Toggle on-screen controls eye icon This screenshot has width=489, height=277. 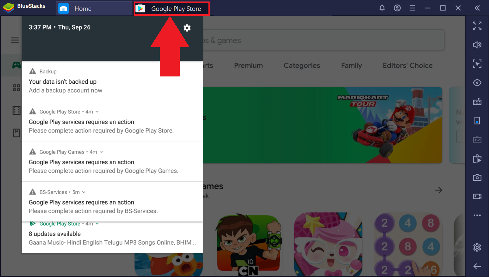tap(477, 83)
